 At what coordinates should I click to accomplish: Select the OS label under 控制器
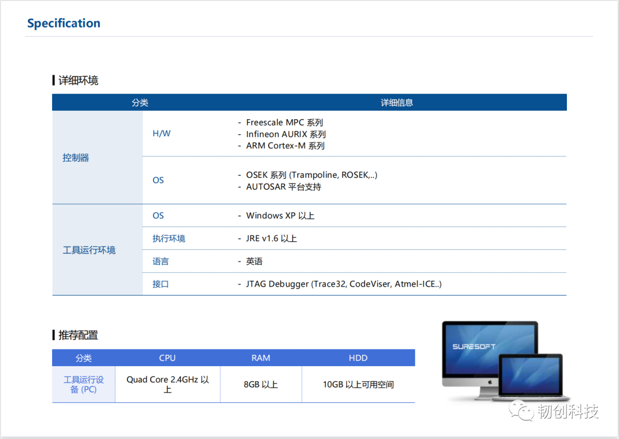pyautogui.click(x=158, y=180)
